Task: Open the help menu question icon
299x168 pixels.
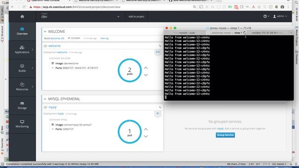Action: coord(266,16)
